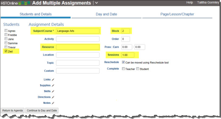This screenshot has width=221, height=119.
Task: Click the Subject/Course field
Action: (78, 31)
